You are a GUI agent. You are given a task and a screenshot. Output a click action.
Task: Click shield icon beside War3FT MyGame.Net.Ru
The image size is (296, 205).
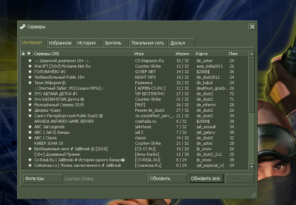(30, 66)
